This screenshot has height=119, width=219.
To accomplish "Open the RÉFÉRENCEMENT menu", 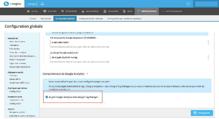I will pos(147,11).
